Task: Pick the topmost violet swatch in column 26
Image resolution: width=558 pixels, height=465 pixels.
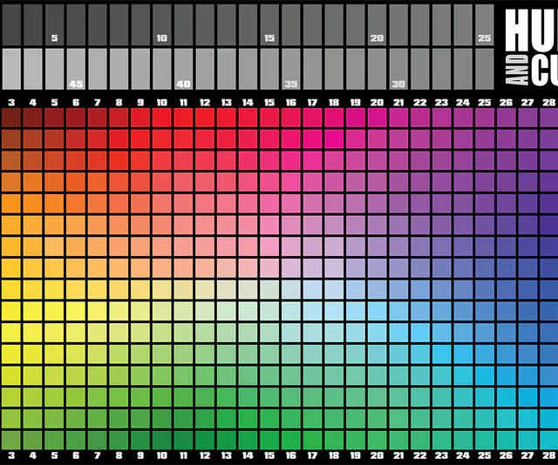Action: coord(506,118)
